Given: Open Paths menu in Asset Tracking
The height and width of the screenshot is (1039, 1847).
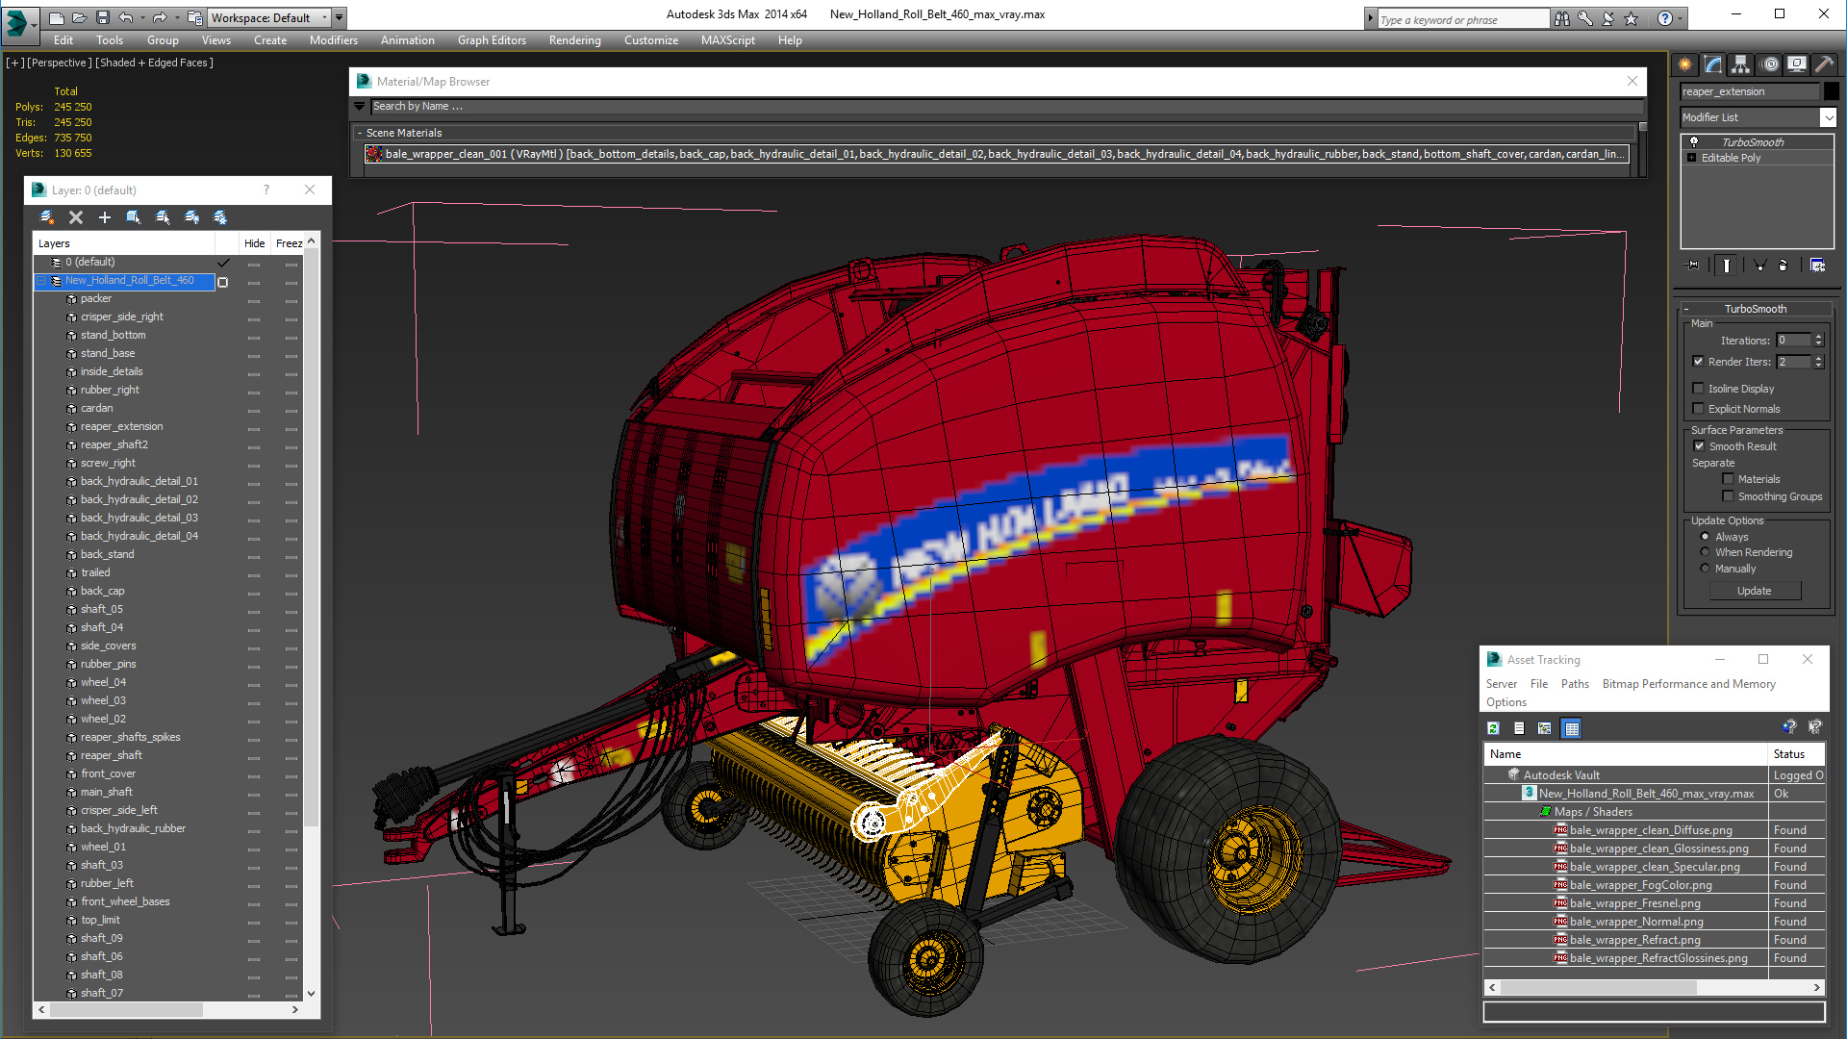Looking at the screenshot, I should (1575, 684).
